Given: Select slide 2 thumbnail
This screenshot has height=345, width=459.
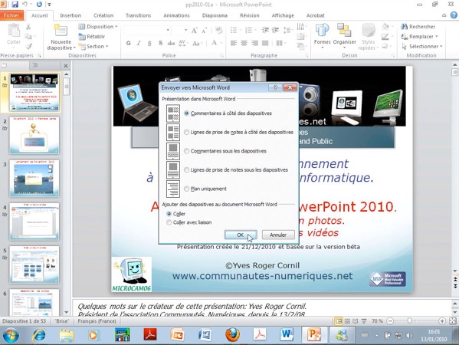Looking at the screenshot, I should (34, 135).
